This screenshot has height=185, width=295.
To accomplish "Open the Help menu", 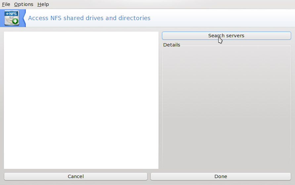I will (43, 4).
